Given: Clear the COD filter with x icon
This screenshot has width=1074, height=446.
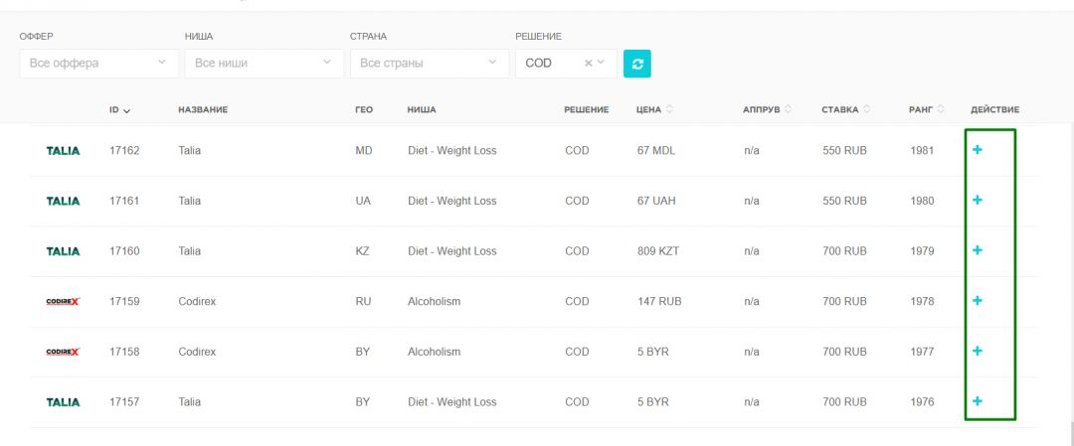Looking at the screenshot, I should click(x=588, y=63).
